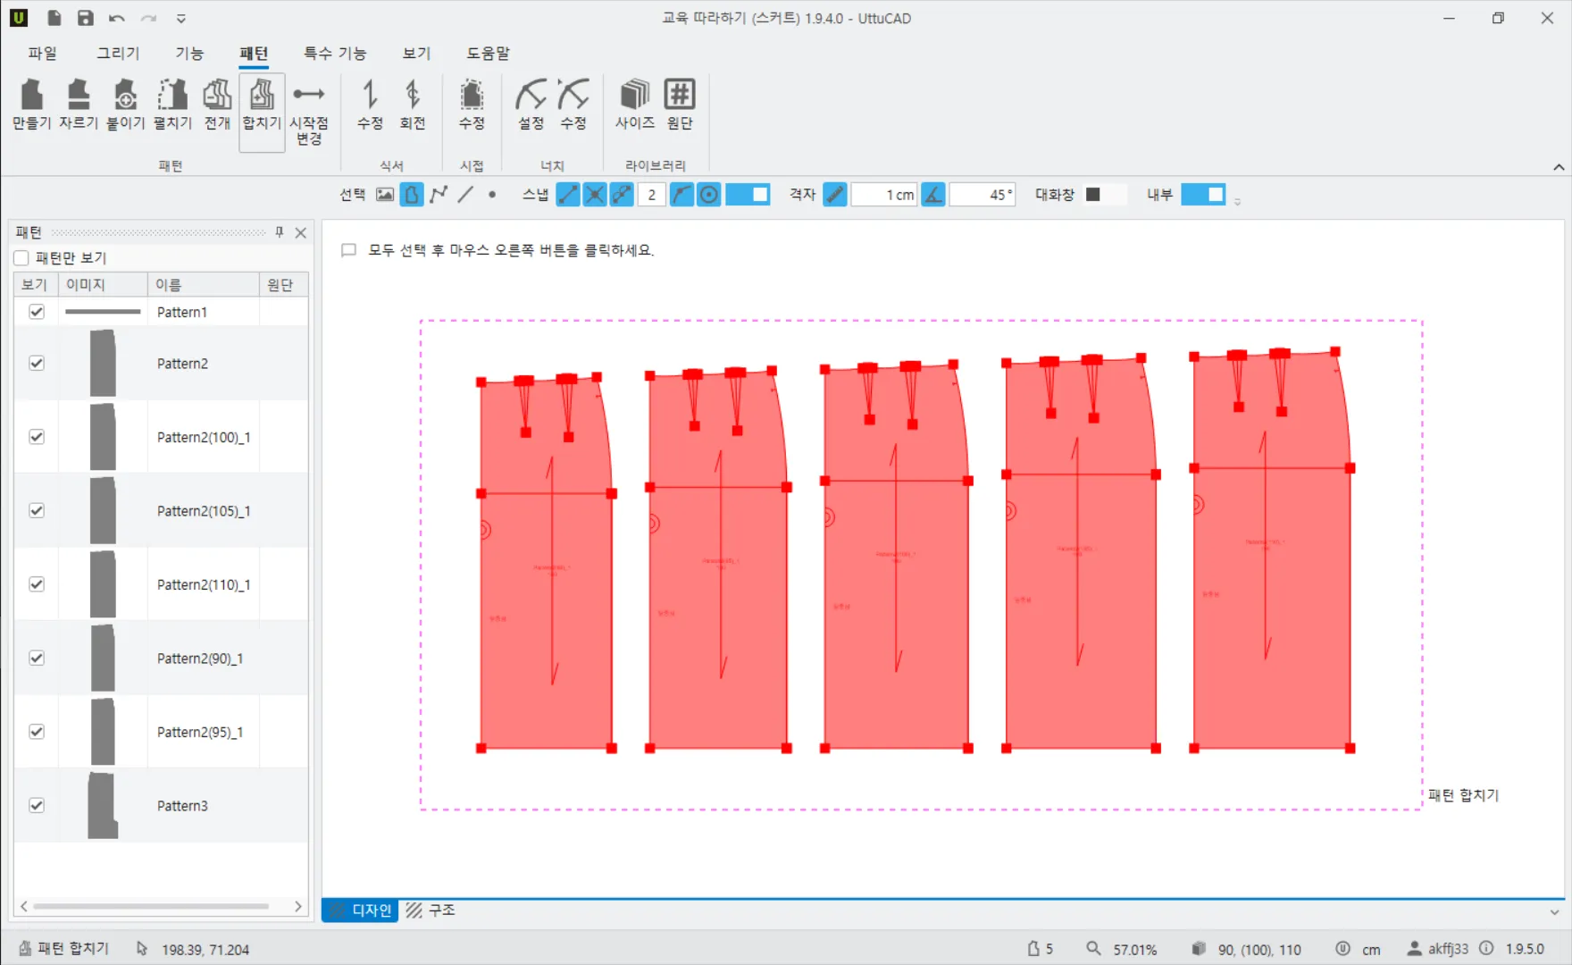Toggle center point snap icon
Image resolution: width=1572 pixels, height=965 pixels.
709,194
